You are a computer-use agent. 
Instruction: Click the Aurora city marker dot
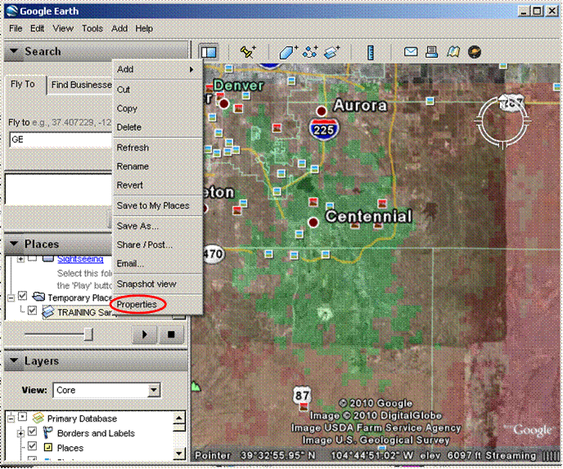point(322,111)
